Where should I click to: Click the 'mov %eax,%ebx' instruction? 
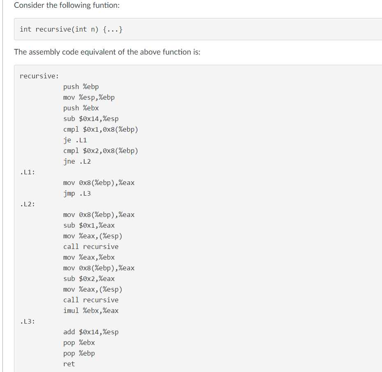[89, 258]
